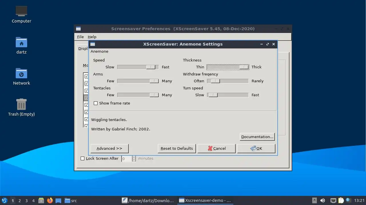The height and width of the screenshot is (205, 366).
Task: Open File menu in Screensaver Preferences
Action: coord(80,37)
